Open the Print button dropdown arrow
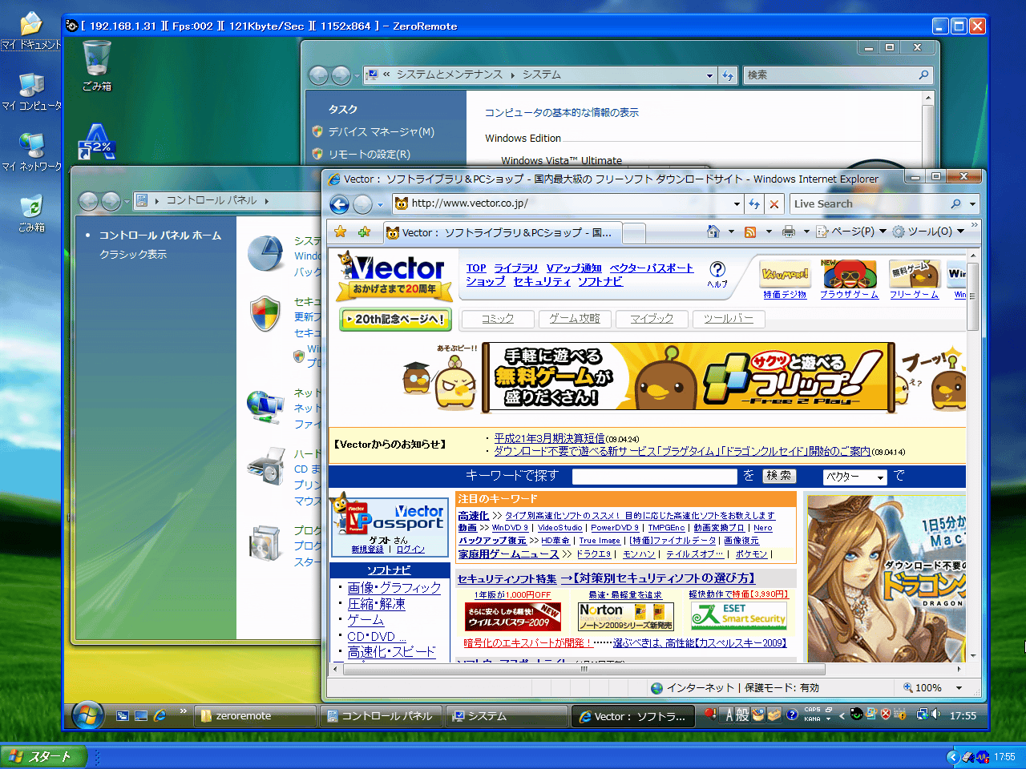1026x769 pixels. [x=806, y=232]
